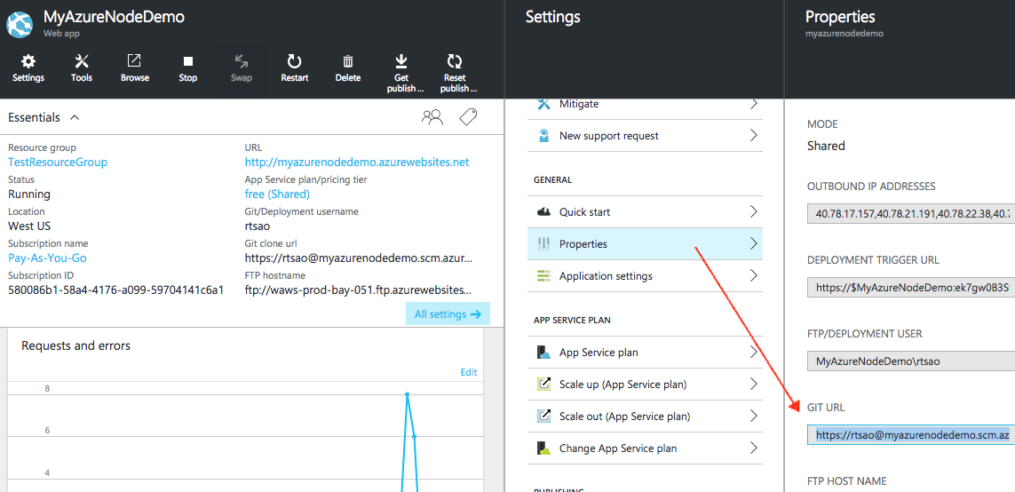The width and height of the screenshot is (1015, 492).
Task: Select the GIT URL text field
Action: click(x=911, y=435)
